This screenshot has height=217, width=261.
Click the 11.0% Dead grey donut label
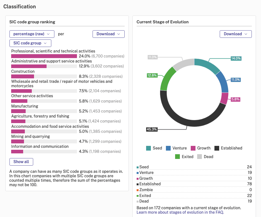point(153,57)
